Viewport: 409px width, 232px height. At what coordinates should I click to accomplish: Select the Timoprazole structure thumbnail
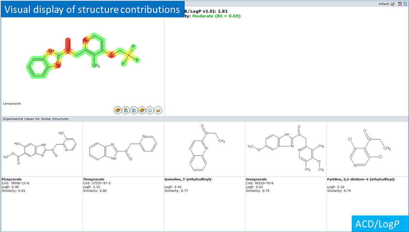click(x=123, y=149)
